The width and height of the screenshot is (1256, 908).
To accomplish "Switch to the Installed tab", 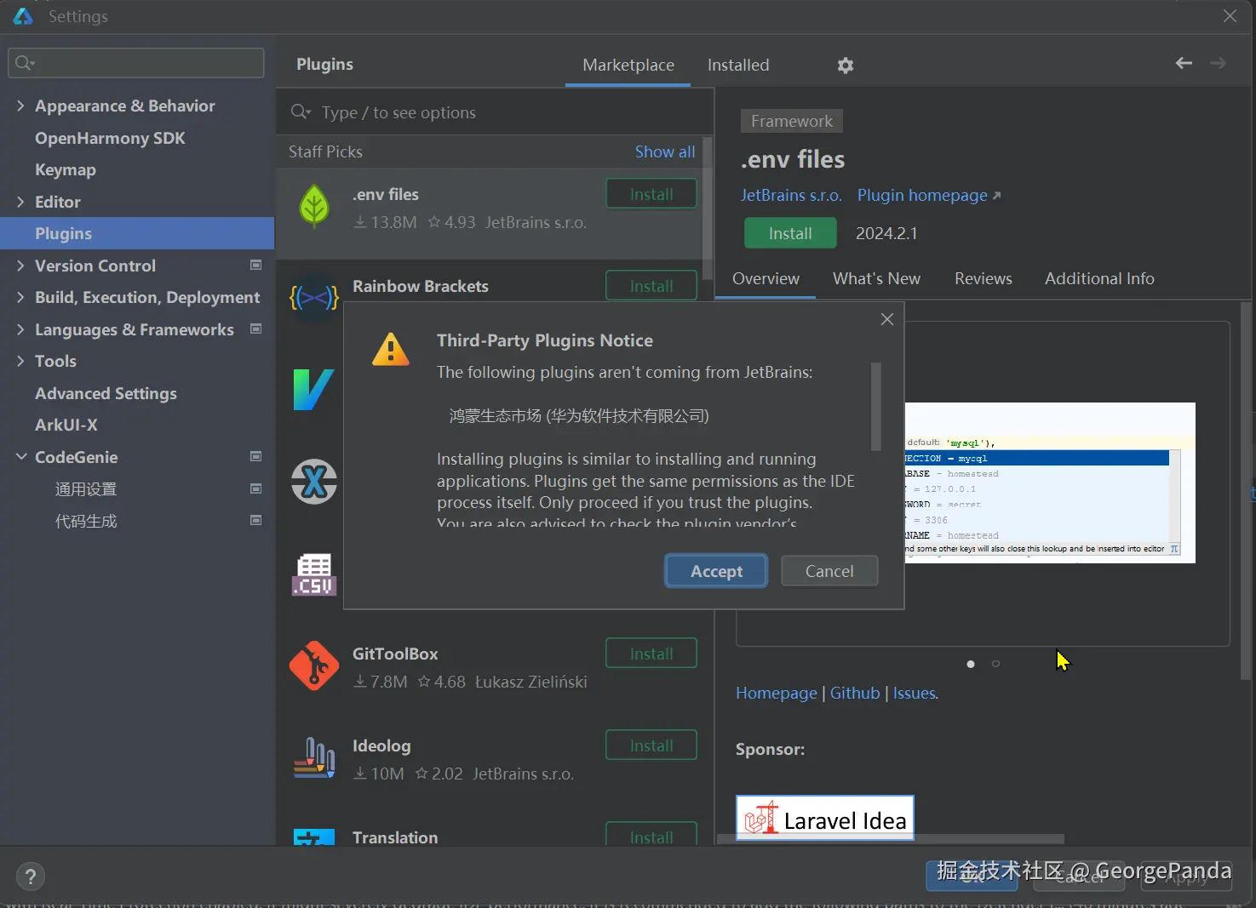I will [738, 66].
